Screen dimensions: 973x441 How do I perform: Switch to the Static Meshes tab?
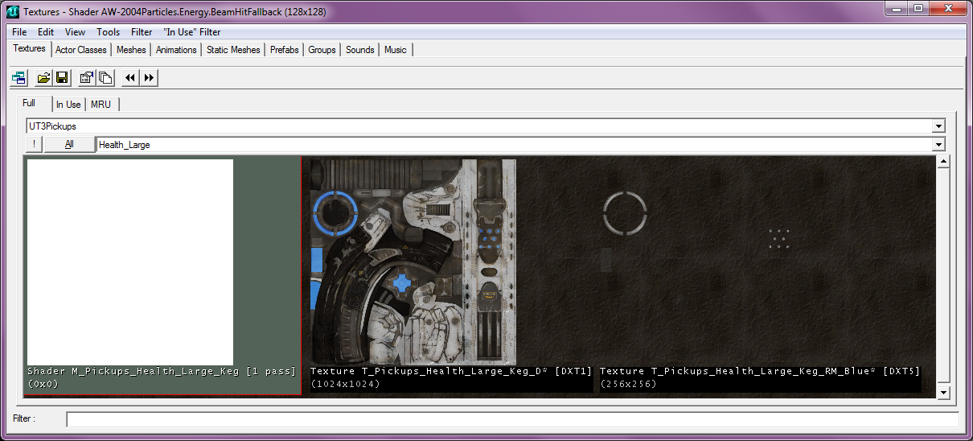click(x=233, y=50)
